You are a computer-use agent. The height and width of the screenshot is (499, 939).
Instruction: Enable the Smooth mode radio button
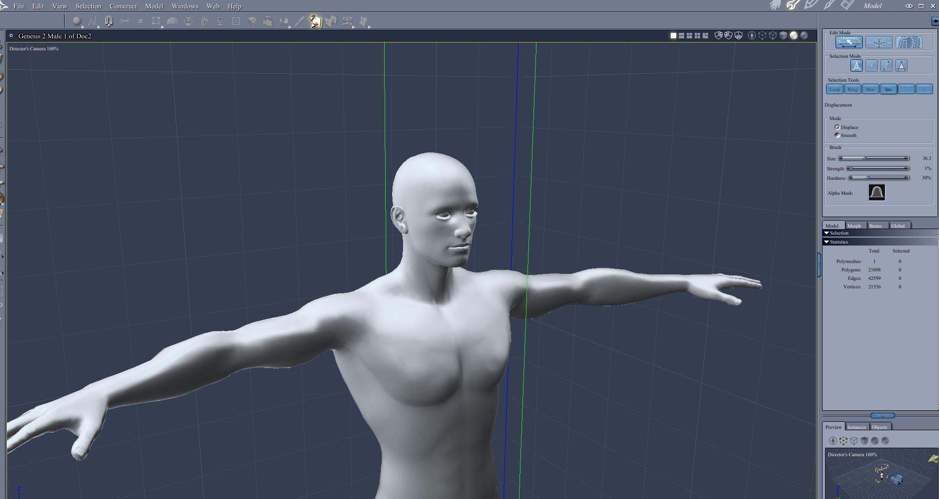pos(837,135)
